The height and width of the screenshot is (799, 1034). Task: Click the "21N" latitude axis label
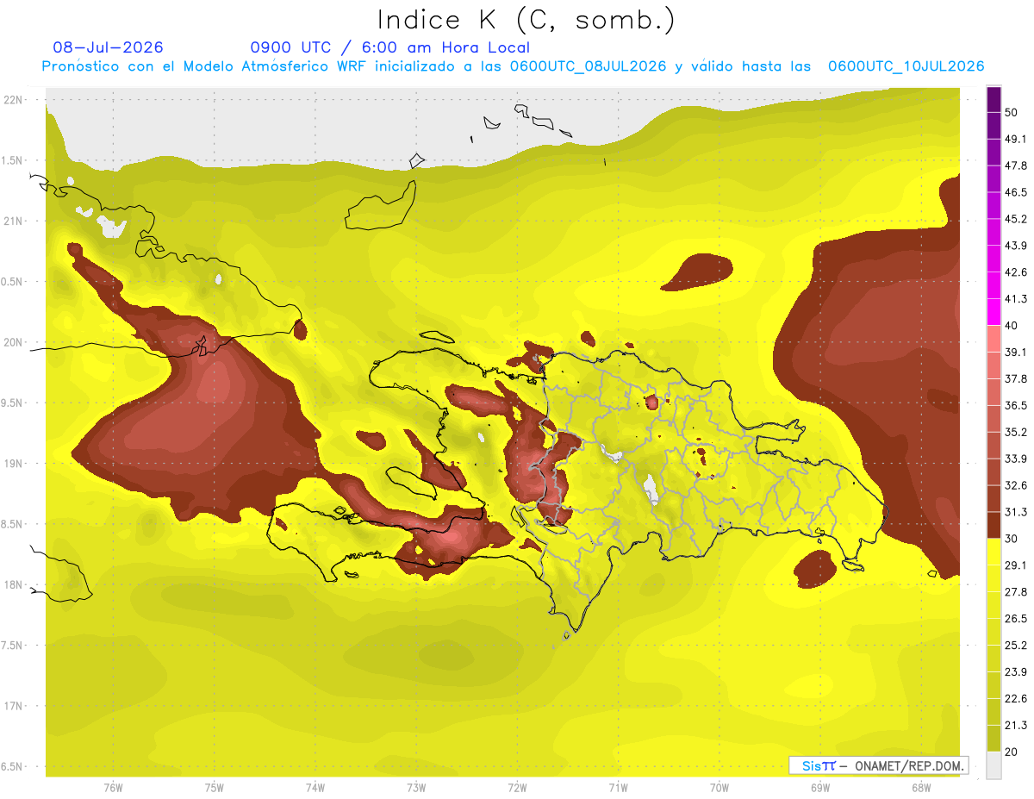click(13, 221)
